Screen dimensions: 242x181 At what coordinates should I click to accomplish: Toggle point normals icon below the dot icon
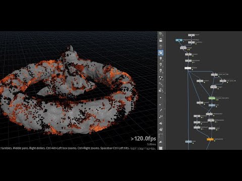point(161,104)
